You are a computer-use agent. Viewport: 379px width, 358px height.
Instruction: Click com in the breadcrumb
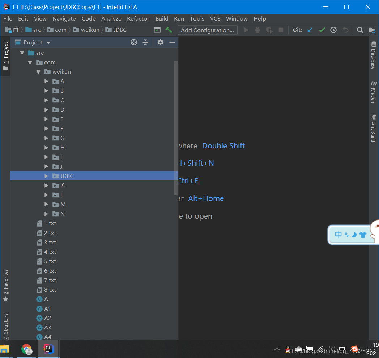(57, 30)
